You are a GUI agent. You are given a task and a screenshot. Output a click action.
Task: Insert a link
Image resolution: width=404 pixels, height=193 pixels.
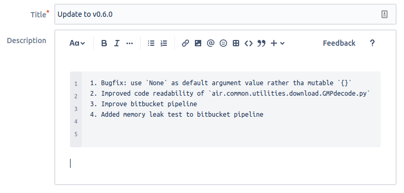coord(185,43)
